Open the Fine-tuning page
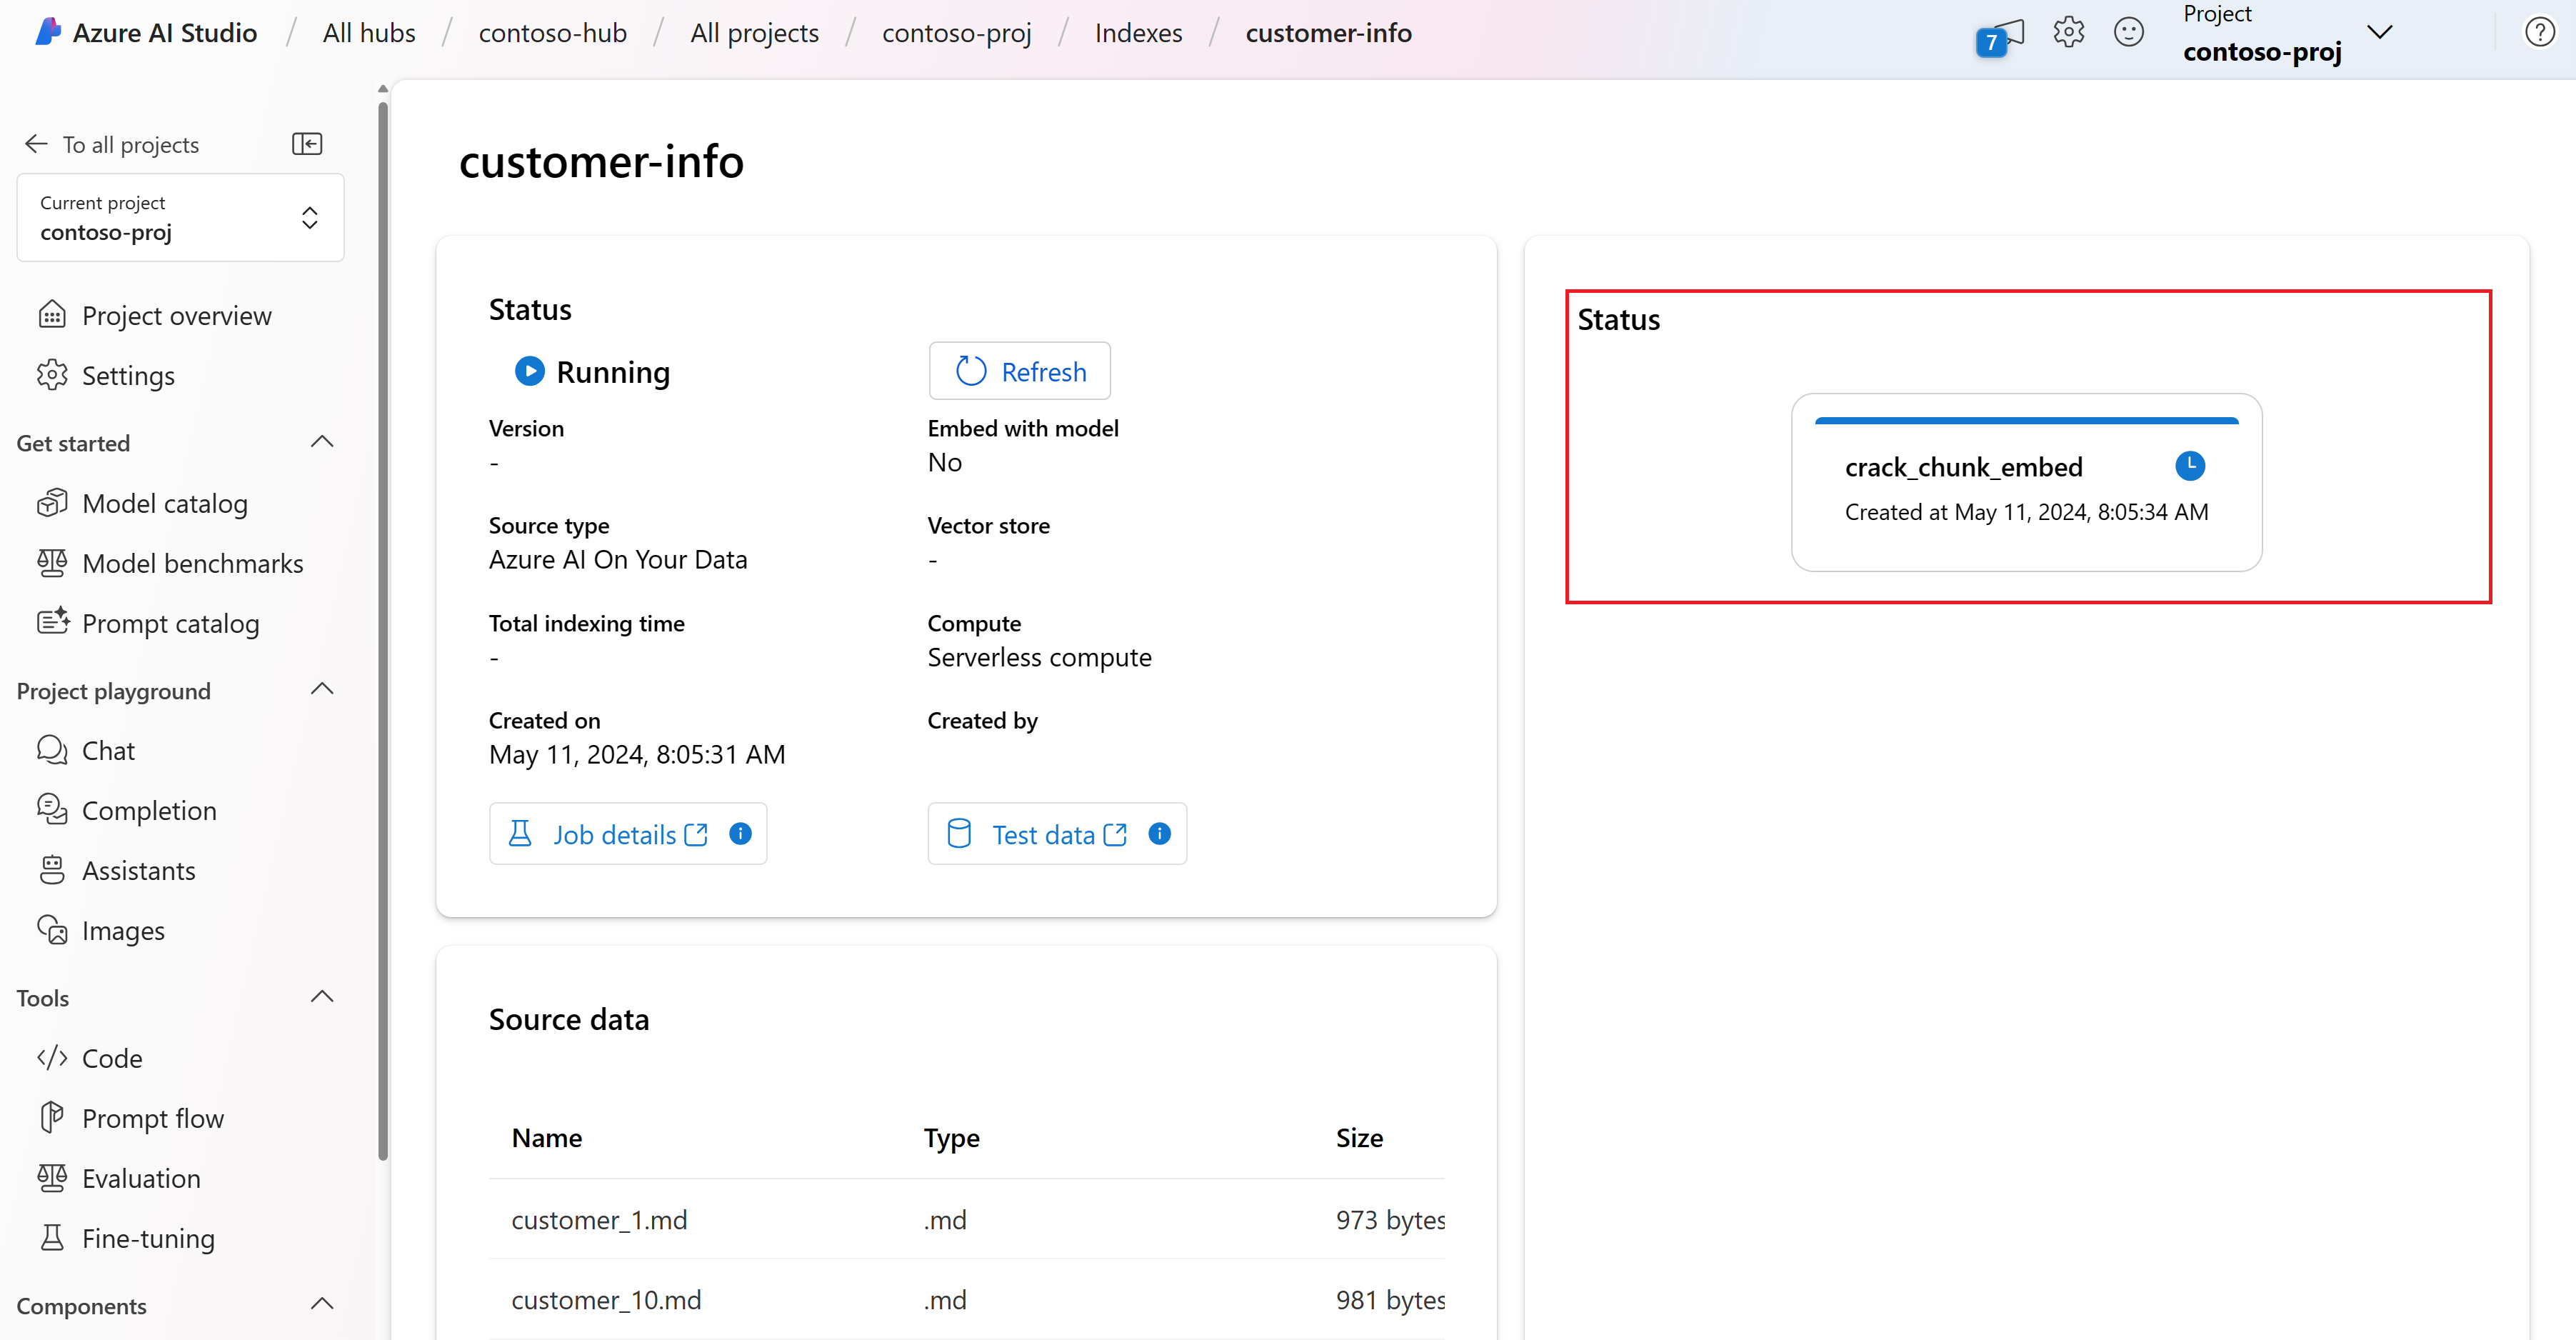The image size is (2576, 1340). (x=148, y=1238)
